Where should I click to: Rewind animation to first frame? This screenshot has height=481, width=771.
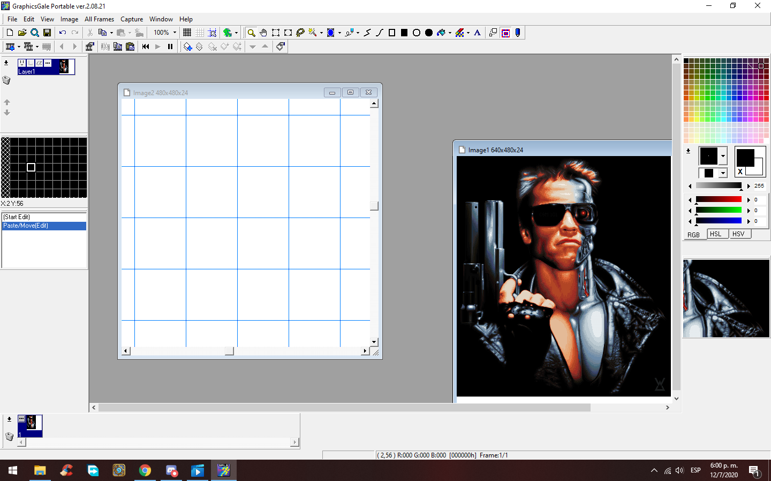(x=146, y=46)
